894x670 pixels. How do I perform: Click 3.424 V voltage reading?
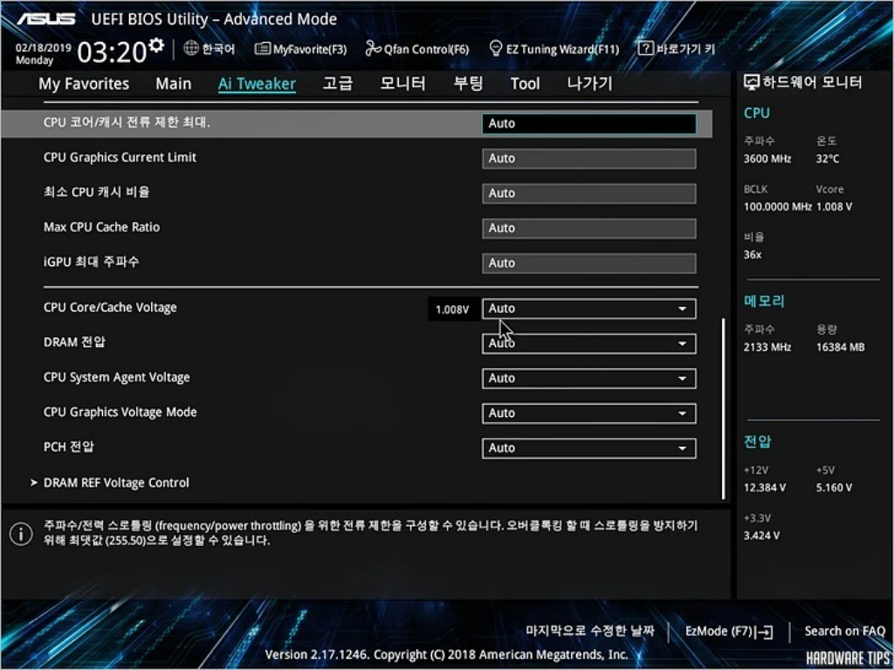pos(761,536)
